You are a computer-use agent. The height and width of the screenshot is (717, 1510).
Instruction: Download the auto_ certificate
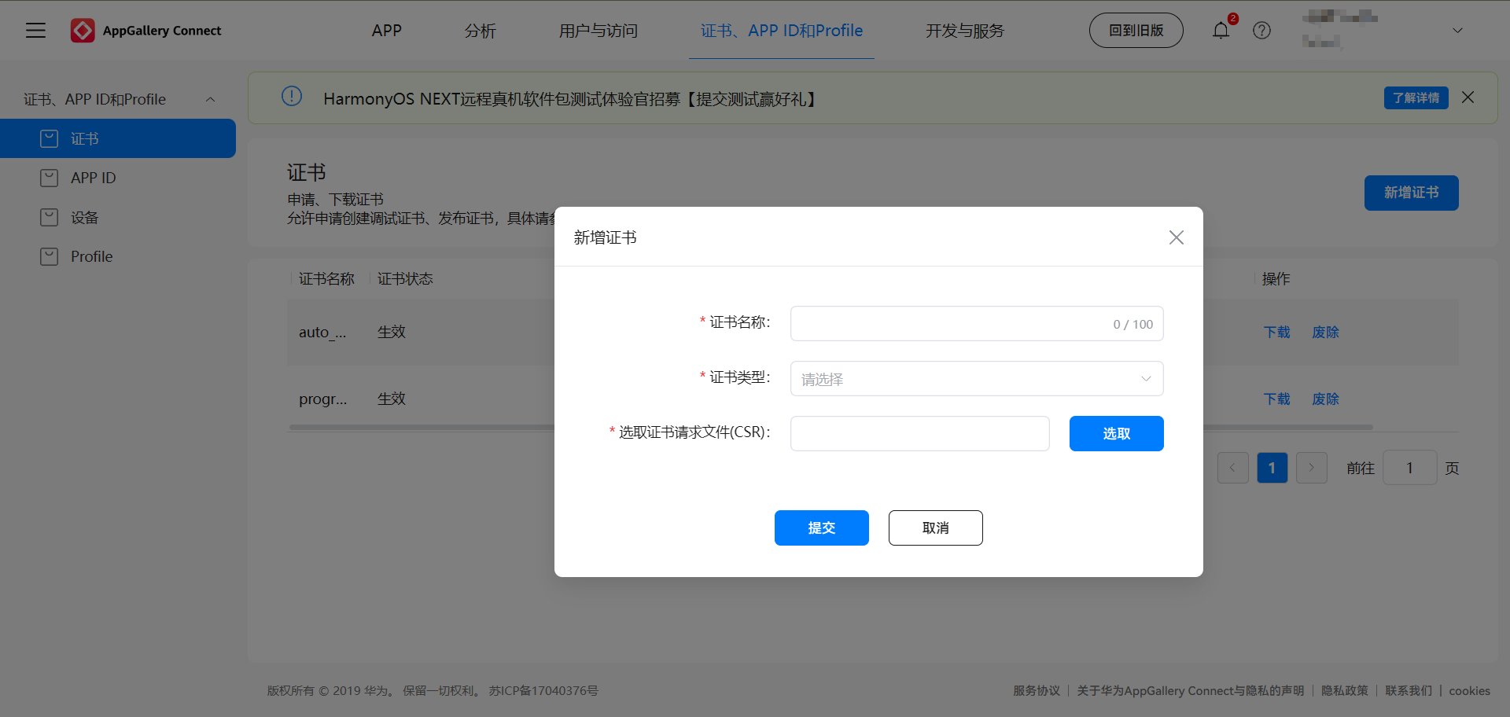1276,333
